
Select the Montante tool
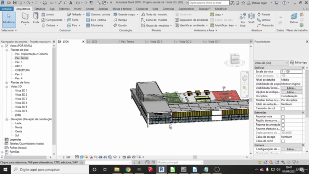95,25
